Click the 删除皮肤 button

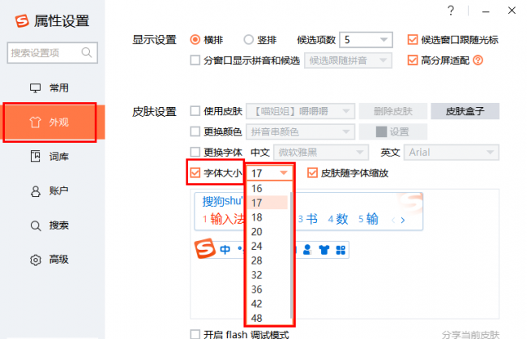[393, 111]
